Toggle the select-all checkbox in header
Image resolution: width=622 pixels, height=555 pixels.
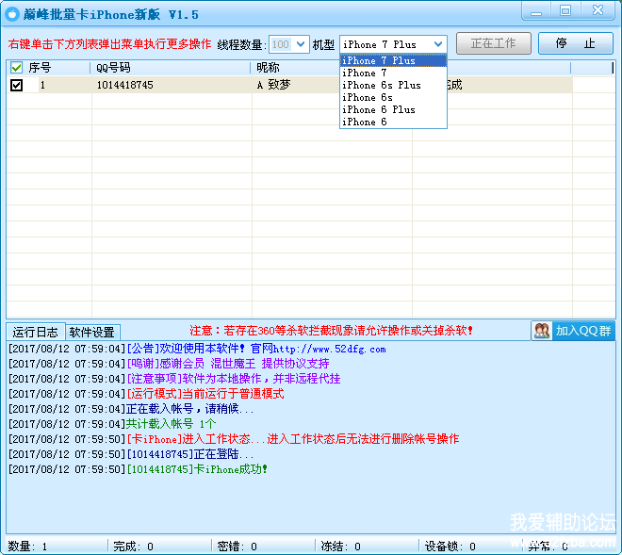pos(16,68)
